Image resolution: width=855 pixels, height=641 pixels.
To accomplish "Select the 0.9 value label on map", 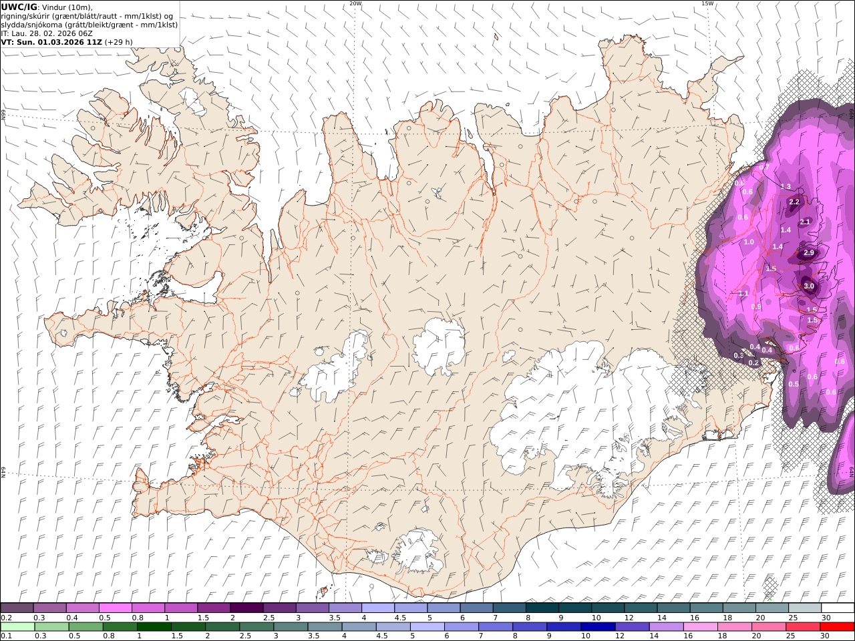I will click(x=756, y=307).
